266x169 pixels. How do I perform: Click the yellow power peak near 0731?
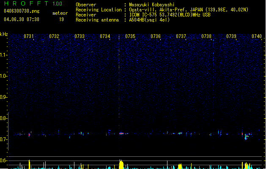click(x=29, y=164)
